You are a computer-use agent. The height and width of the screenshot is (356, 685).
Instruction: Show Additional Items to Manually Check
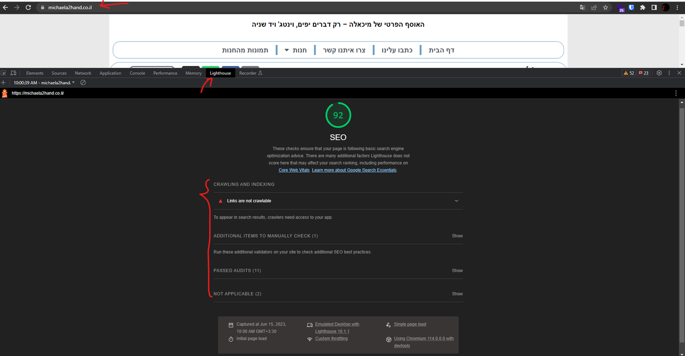(457, 236)
